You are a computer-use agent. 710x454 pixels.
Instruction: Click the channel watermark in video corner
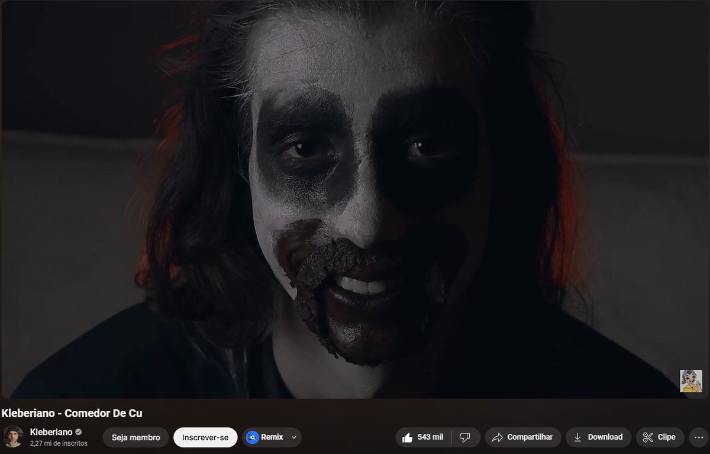(691, 381)
